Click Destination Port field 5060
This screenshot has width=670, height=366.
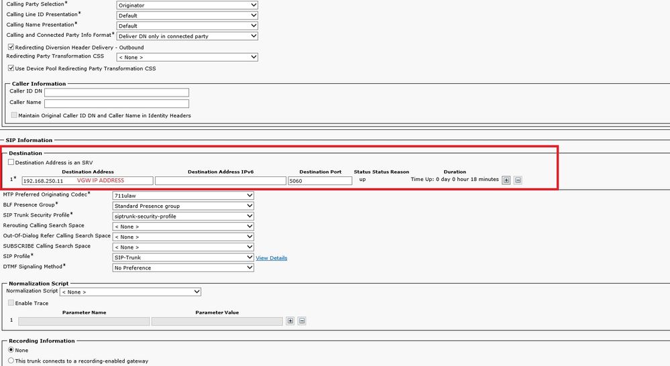320,180
